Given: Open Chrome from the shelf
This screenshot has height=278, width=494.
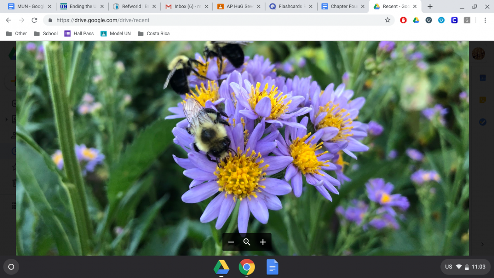Looking at the screenshot, I should pyautogui.click(x=247, y=267).
